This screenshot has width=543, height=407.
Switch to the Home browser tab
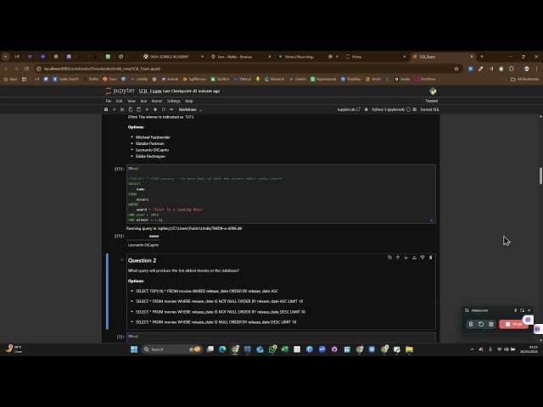[x=376, y=57]
